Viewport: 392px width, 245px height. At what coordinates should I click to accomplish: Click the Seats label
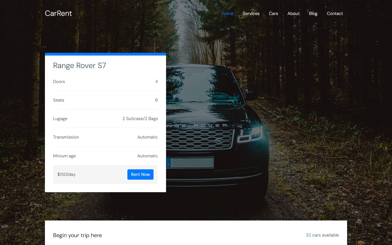pyautogui.click(x=59, y=100)
